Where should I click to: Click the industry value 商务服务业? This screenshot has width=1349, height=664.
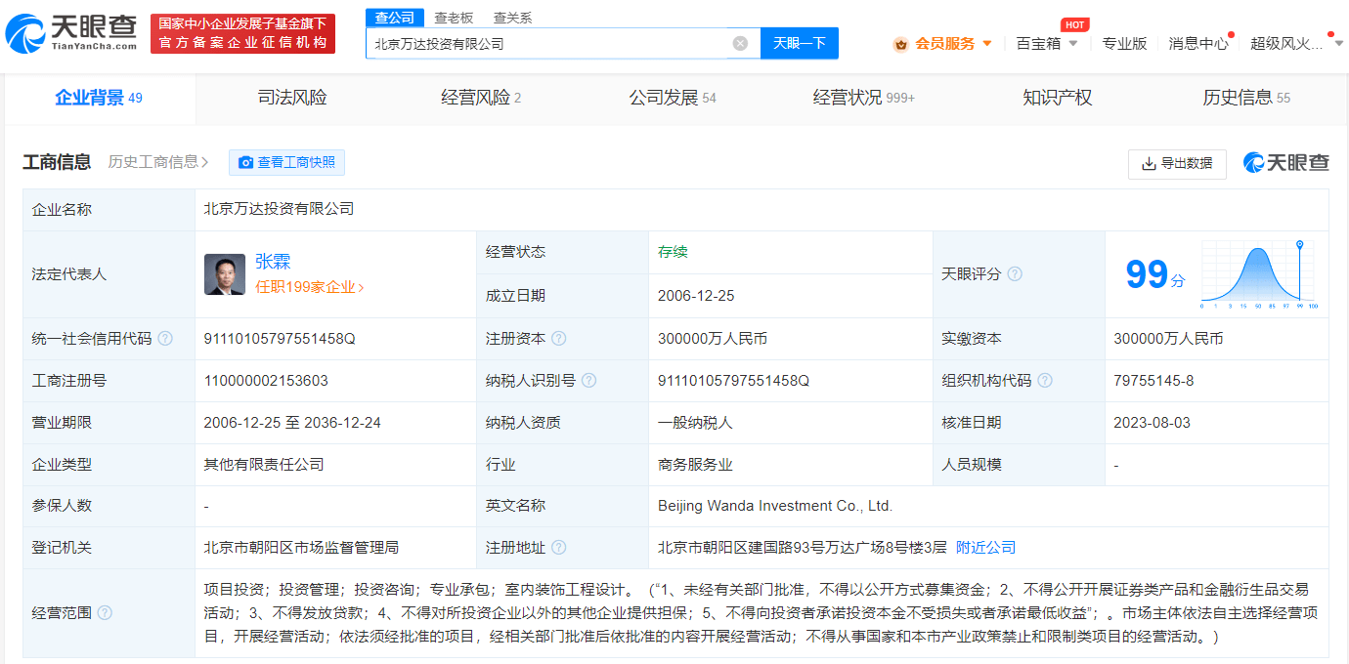pyautogui.click(x=695, y=465)
